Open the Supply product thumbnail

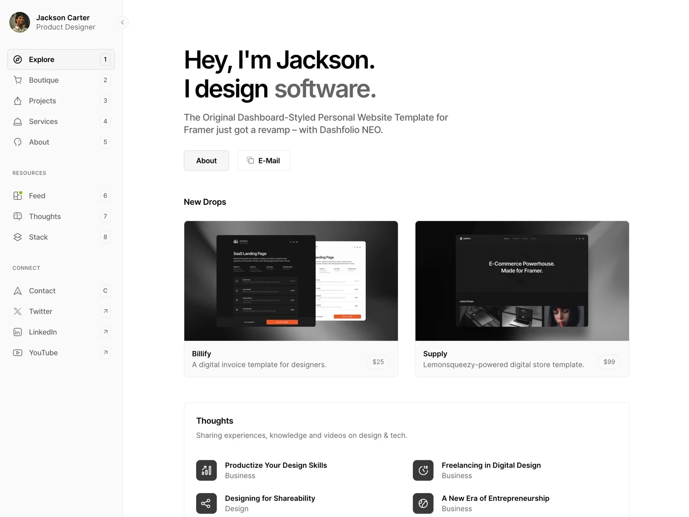tap(522, 281)
